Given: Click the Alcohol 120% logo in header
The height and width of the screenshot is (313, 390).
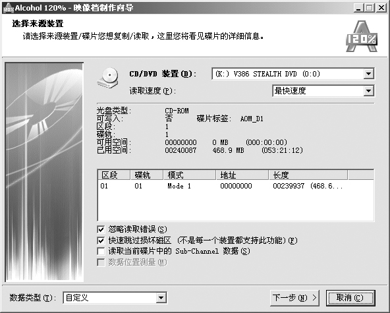Looking at the screenshot, I should point(362,36).
